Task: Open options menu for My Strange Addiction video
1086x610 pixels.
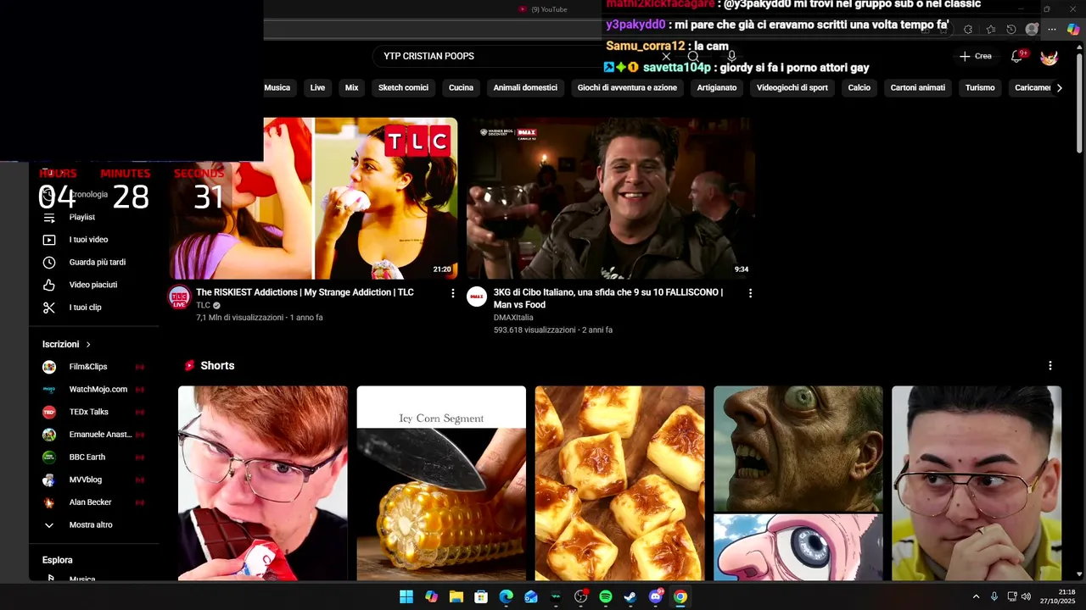Action: [452, 293]
